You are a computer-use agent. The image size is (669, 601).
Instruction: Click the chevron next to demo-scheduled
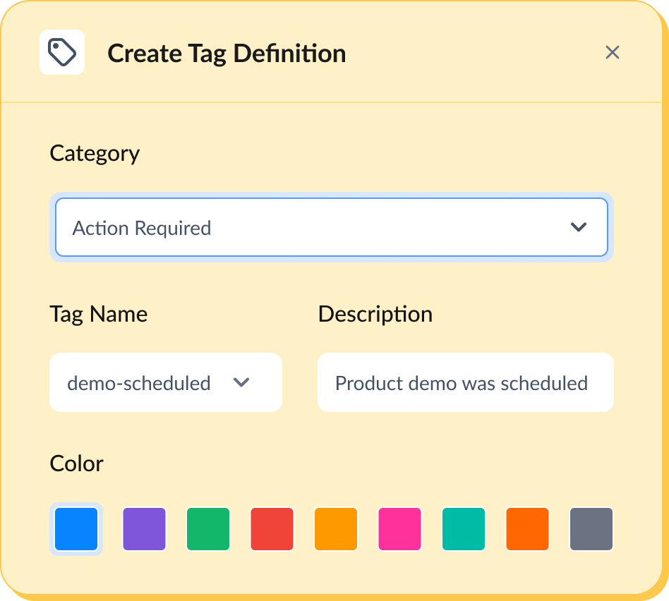[241, 382]
